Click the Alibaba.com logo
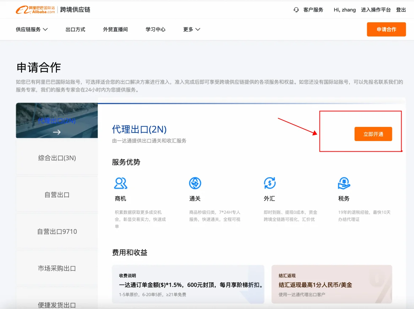 tap(36, 10)
